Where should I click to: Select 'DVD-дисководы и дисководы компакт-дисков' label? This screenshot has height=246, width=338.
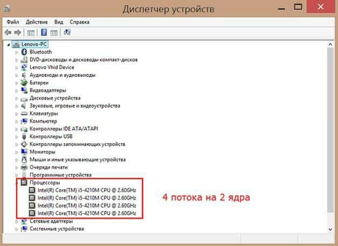[x=83, y=60]
